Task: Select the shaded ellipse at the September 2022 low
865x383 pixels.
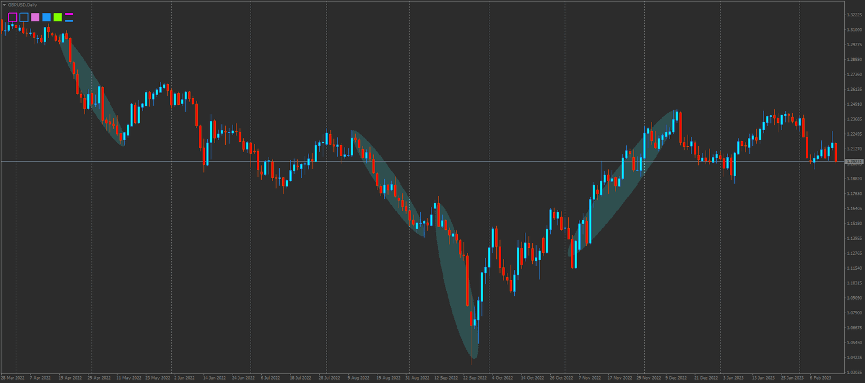Action: click(456, 282)
